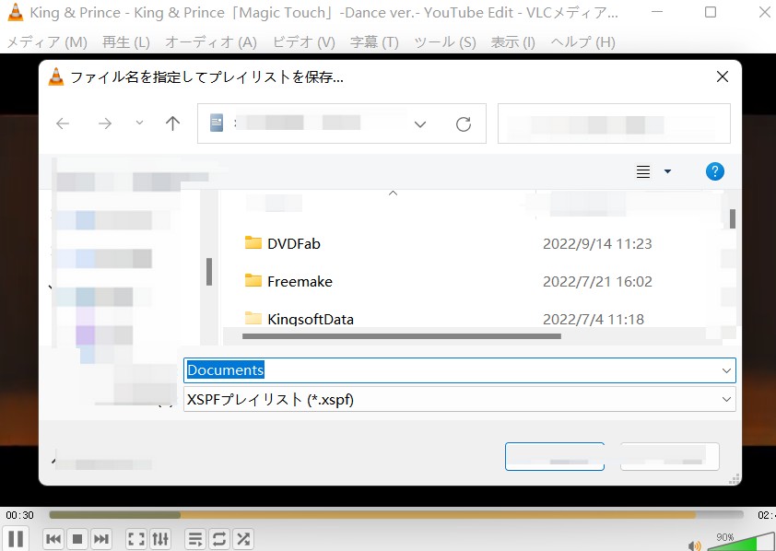
Task: Open the ヘルプ (H) menu
Action: [x=583, y=42]
